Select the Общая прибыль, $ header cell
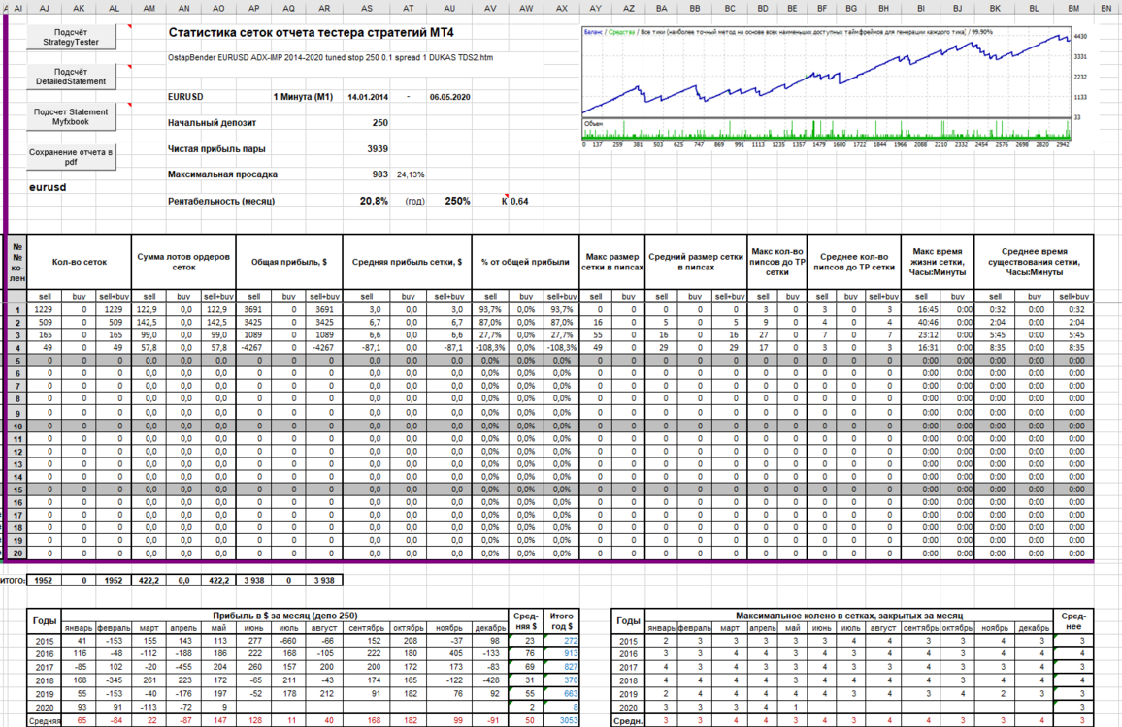The height and width of the screenshot is (727, 1122). [289, 263]
